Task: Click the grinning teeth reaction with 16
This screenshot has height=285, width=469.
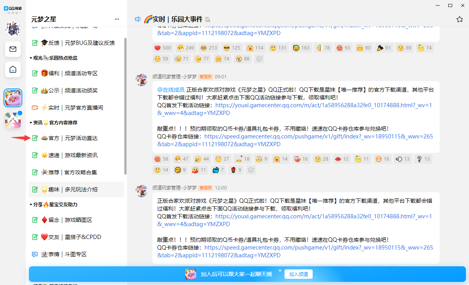Action: tap(382, 159)
